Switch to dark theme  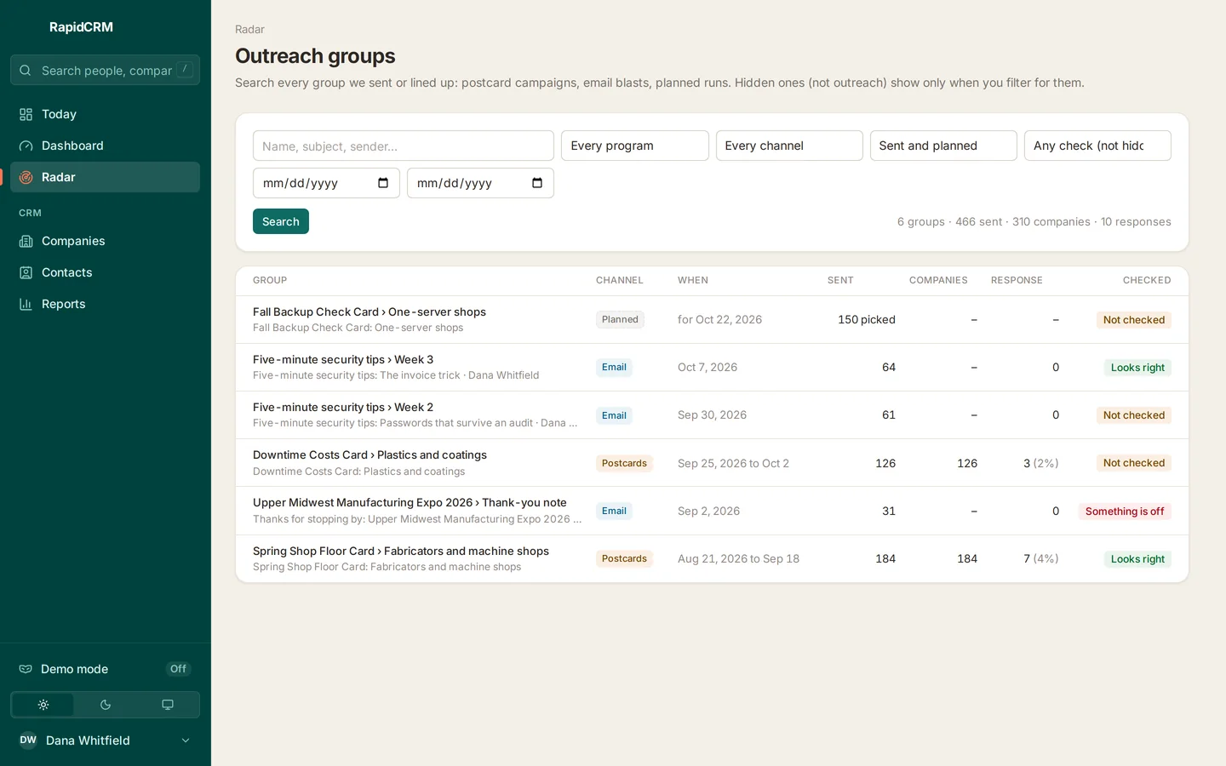point(106,705)
